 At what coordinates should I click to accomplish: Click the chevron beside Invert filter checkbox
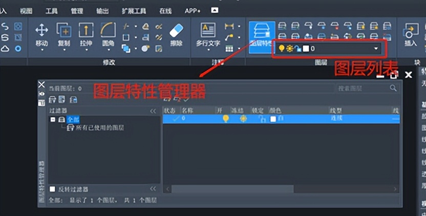tap(153, 189)
